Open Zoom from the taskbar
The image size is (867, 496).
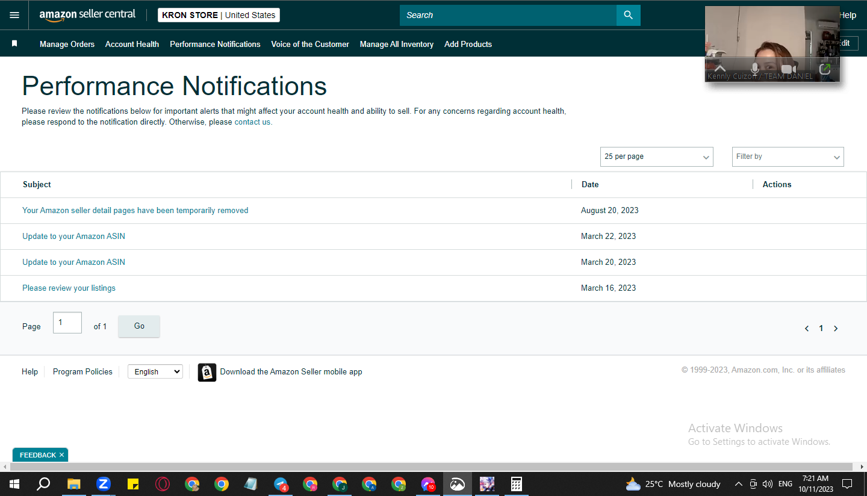pyautogui.click(x=104, y=484)
